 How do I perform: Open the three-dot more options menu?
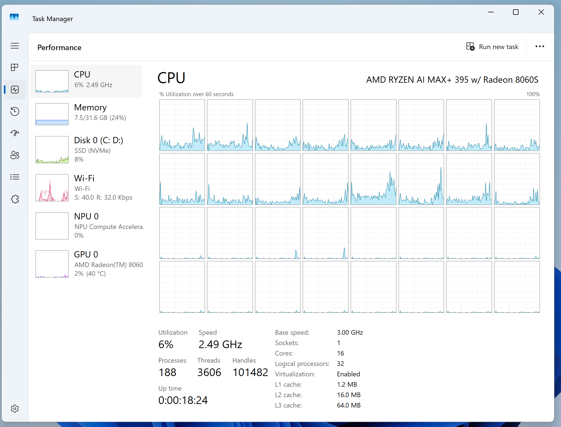540,47
